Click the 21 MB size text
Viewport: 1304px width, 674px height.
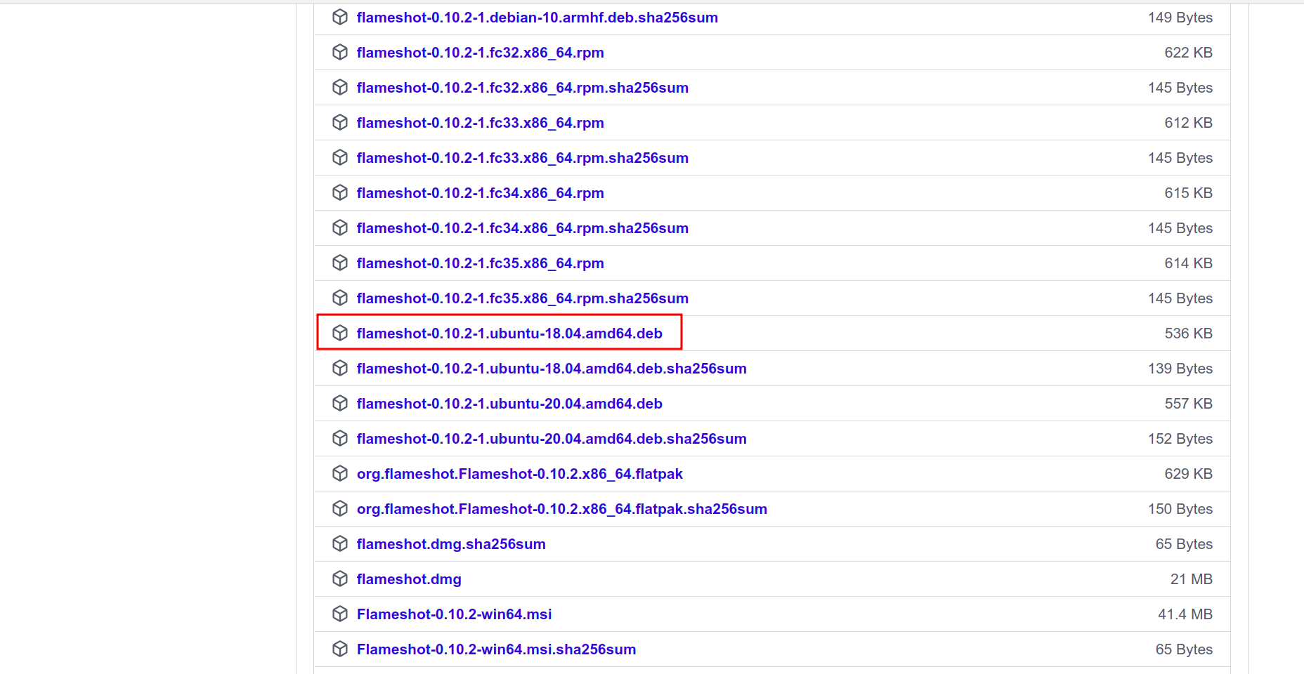[x=1191, y=579]
